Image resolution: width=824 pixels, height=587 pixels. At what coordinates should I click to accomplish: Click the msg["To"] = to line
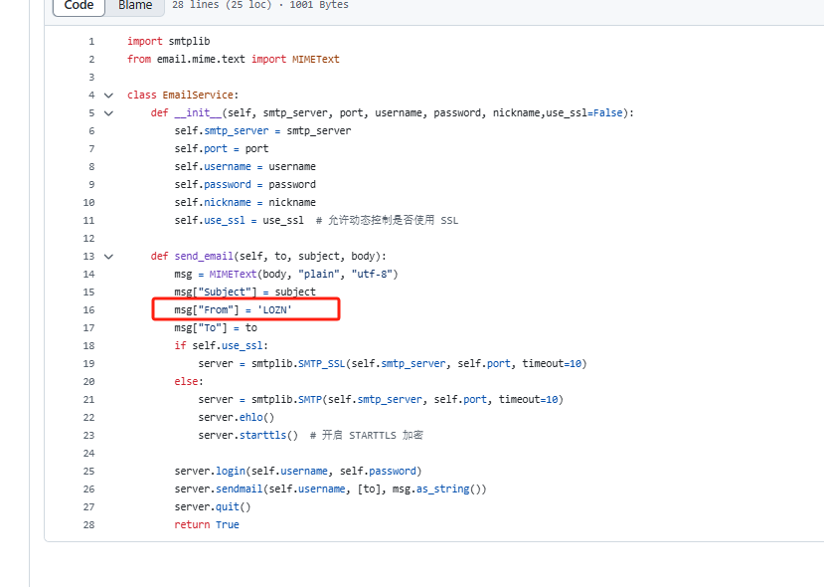(x=216, y=327)
